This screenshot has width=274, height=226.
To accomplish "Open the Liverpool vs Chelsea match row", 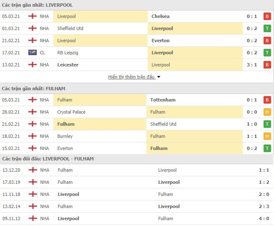I will point(136,16).
